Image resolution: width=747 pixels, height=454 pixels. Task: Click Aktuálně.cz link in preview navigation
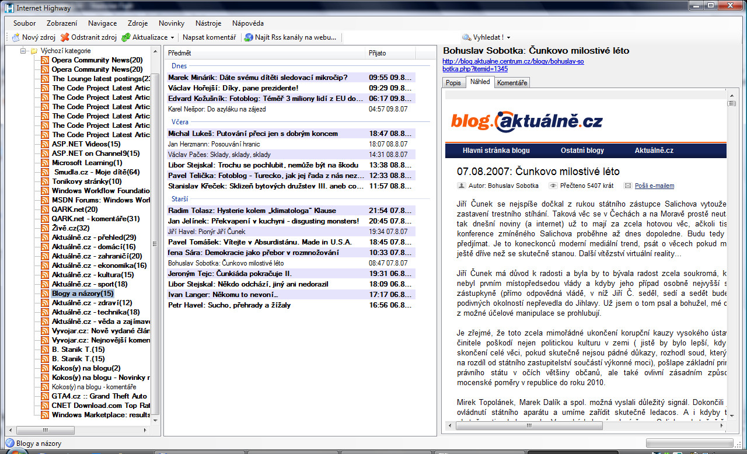(x=654, y=151)
